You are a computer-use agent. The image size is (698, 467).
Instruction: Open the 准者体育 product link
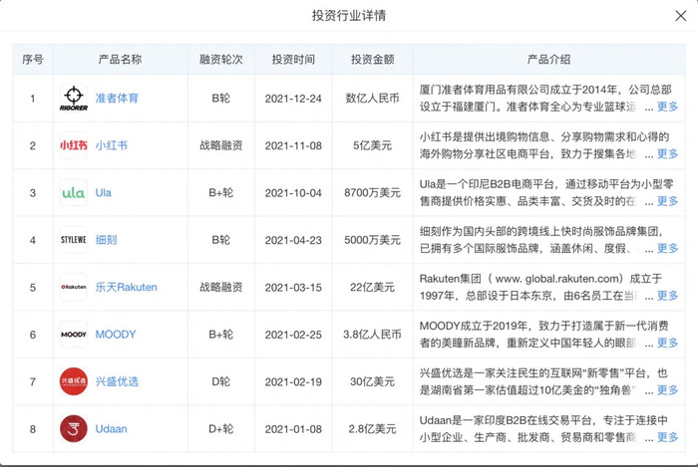pyautogui.click(x=117, y=99)
